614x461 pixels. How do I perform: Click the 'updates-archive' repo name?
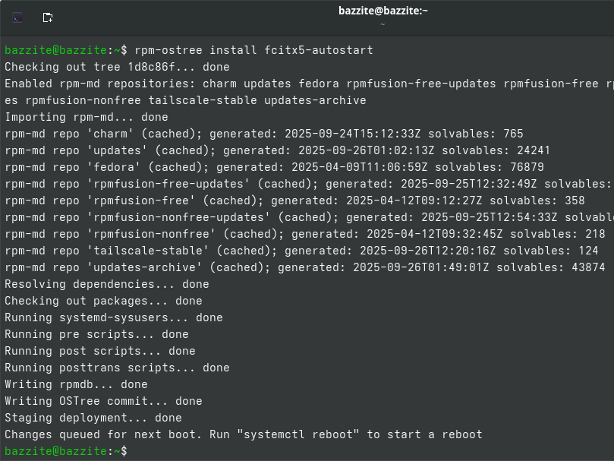[144, 267]
